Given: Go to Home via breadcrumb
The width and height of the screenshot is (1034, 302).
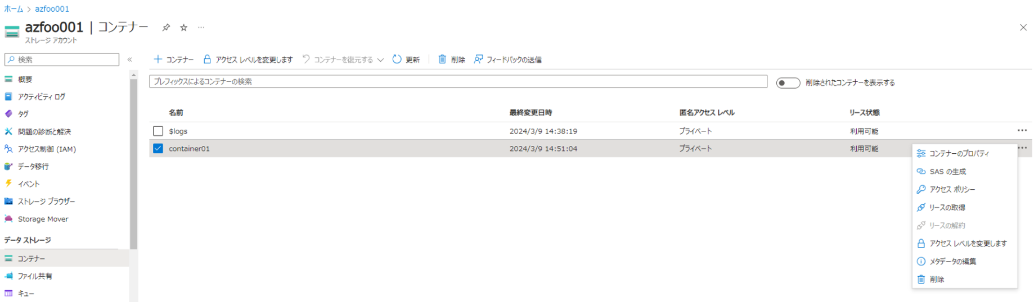Looking at the screenshot, I should 14,9.
